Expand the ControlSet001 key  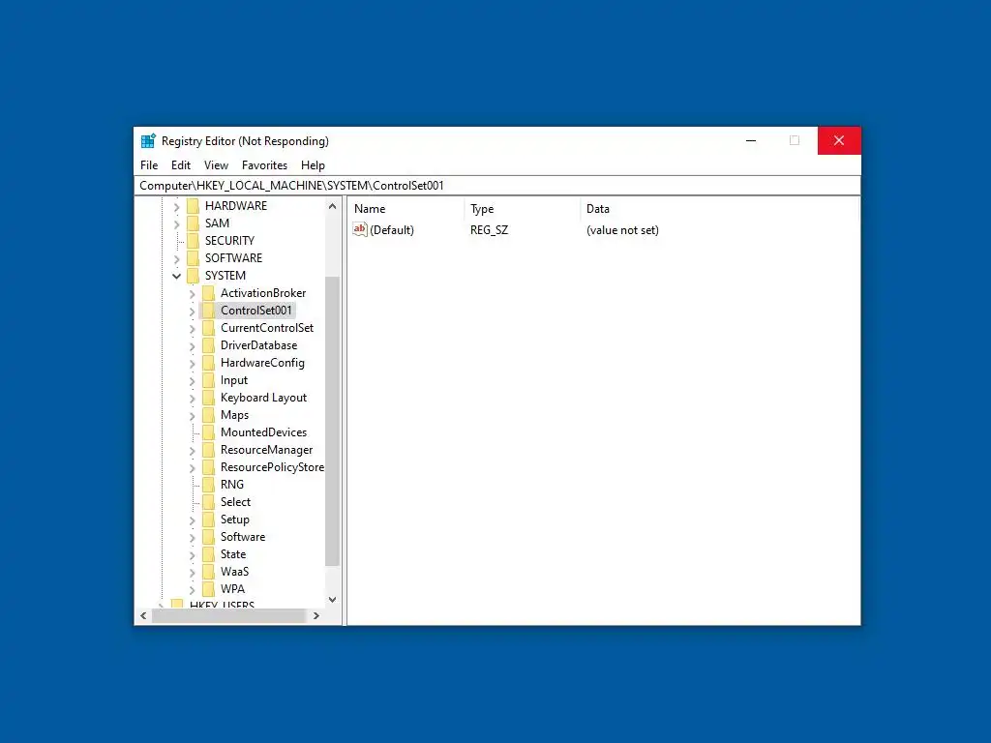point(193,311)
